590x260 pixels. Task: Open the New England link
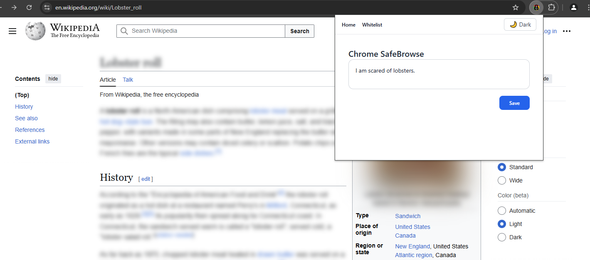pos(412,246)
